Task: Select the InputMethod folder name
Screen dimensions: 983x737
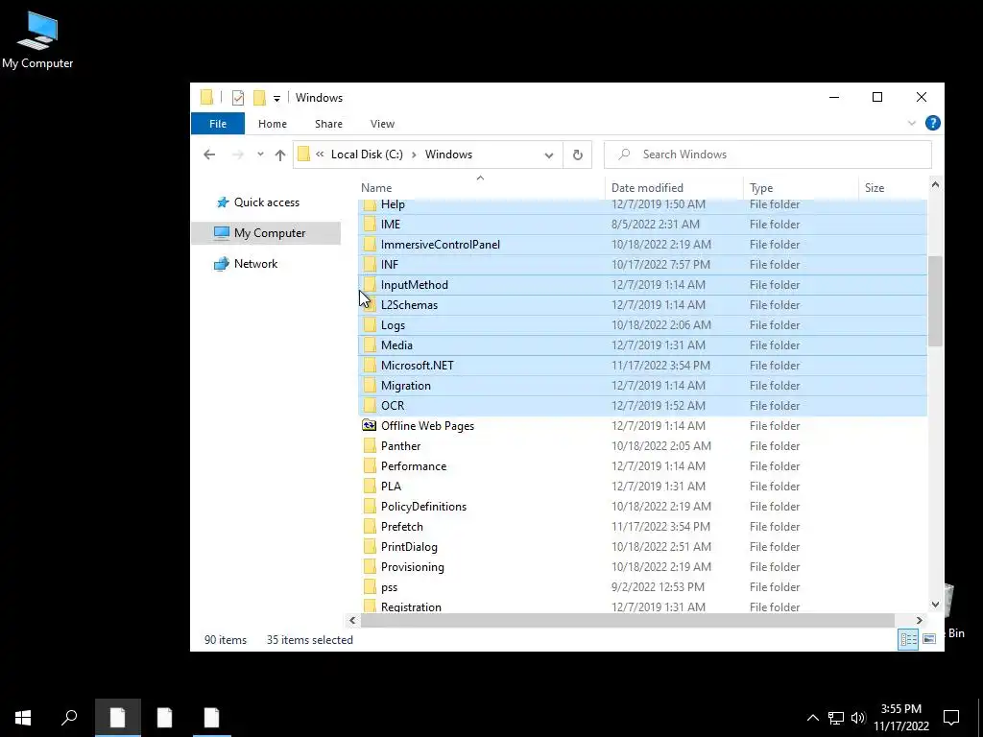Action: [415, 284]
